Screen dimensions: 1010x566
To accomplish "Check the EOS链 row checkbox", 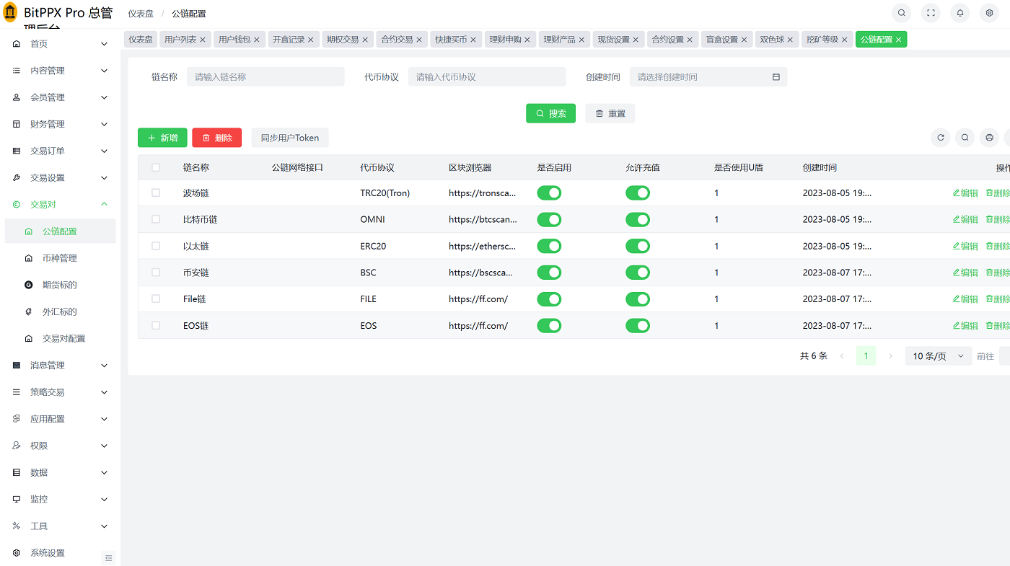I will point(156,325).
